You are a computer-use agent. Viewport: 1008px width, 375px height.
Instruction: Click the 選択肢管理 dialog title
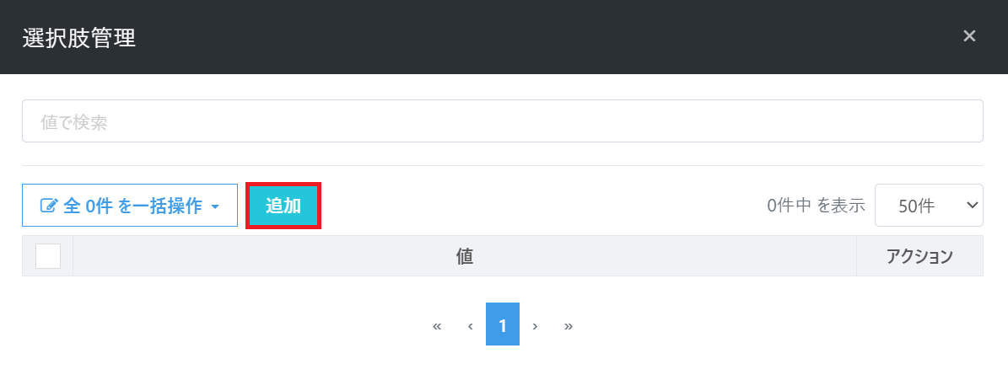coord(79,37)
